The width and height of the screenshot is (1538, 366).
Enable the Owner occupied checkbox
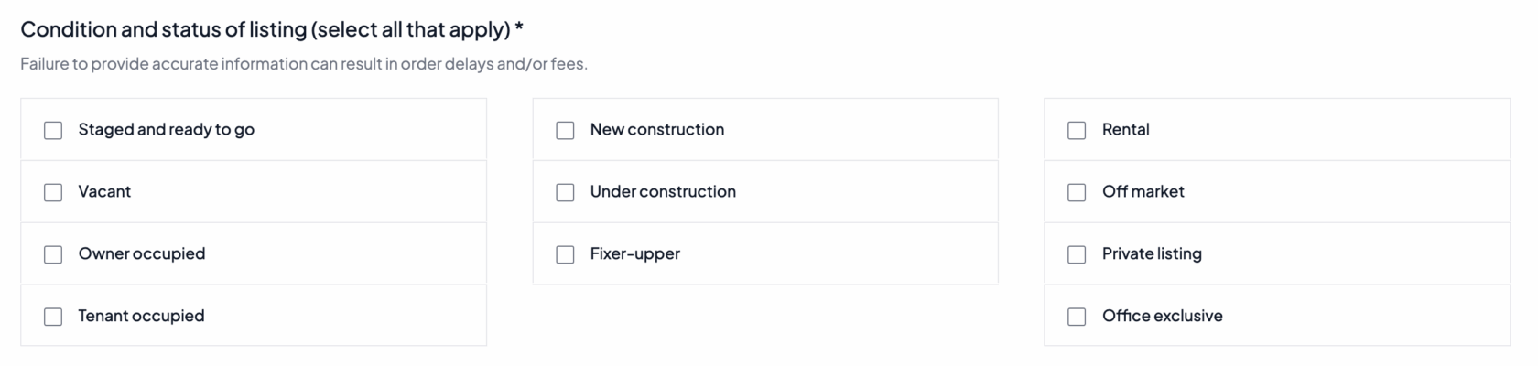53,254
